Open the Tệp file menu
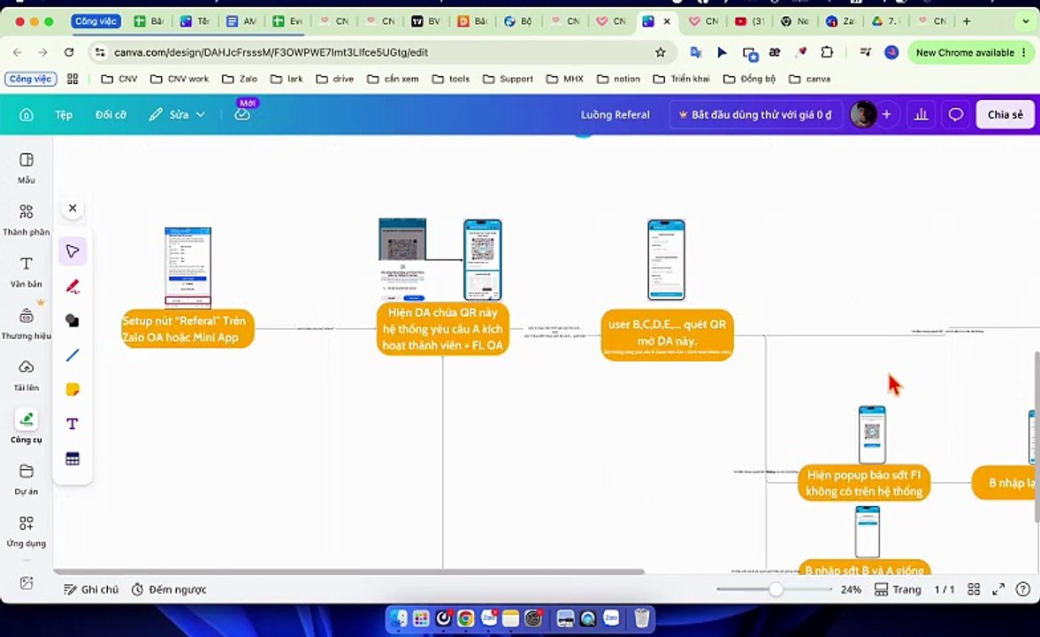Image resolution: width=1040 pixels, height=637 pixels. click(x=64, y=115)
